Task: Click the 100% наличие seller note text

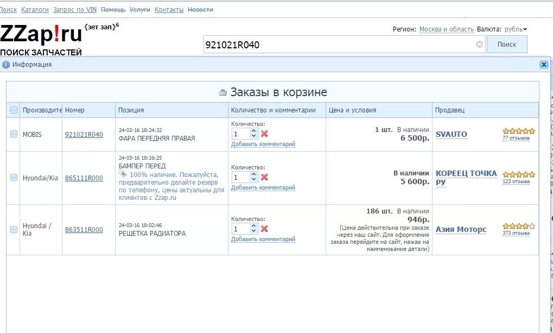Action: pyautogui.click(x=171, y=186)
